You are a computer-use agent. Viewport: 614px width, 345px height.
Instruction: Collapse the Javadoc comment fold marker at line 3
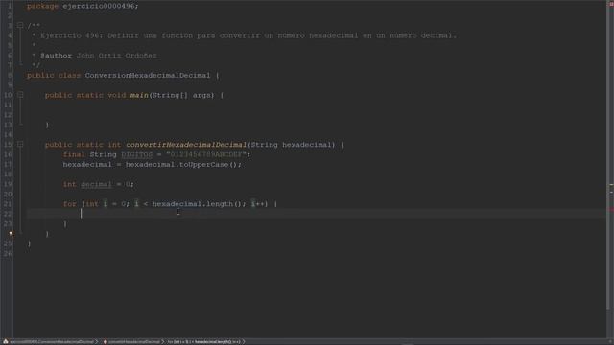(20, 26)
